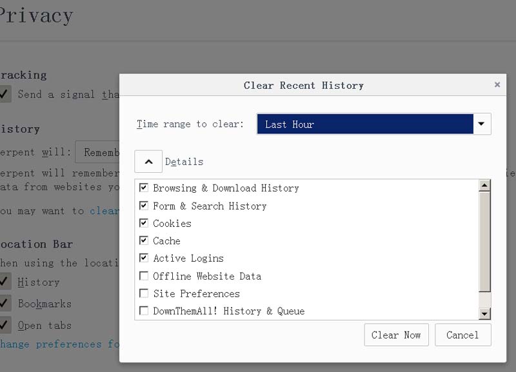Click the list scroll up arrow
This screenshot has width=516, height=372.
[x=484, y=186]
